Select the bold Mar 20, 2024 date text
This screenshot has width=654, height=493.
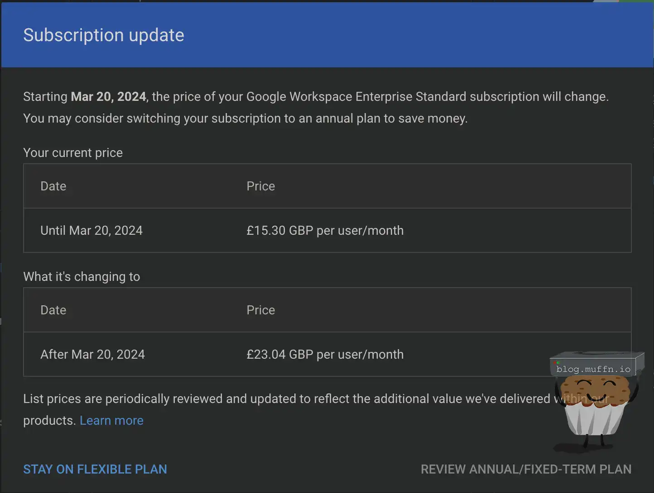tap(108, 96)
